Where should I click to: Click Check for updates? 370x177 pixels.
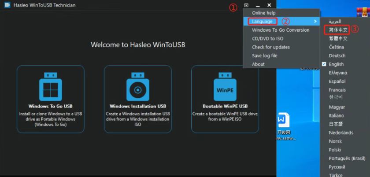[x=270, y=47]
